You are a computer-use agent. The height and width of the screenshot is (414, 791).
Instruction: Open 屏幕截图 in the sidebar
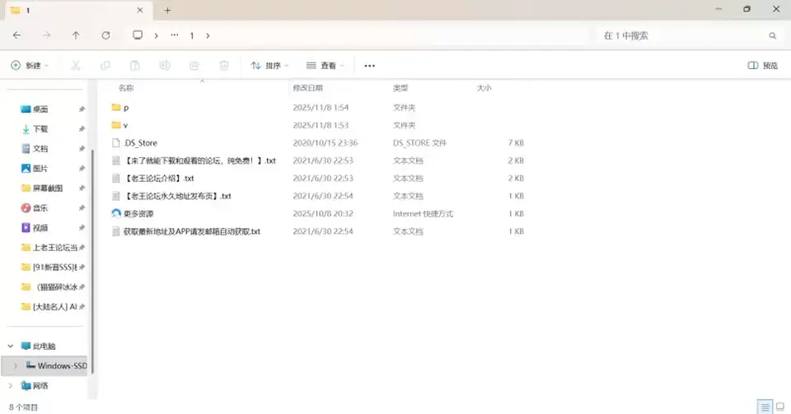tap(48, 188)
